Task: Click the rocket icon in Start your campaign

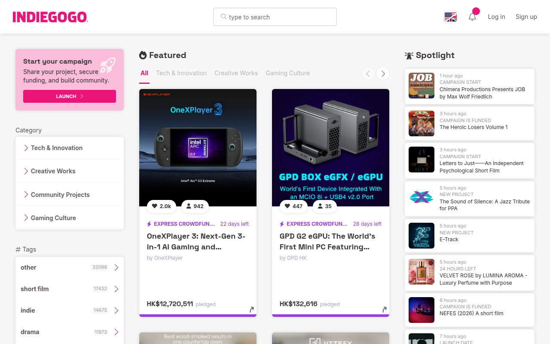Action: point(108,65)
